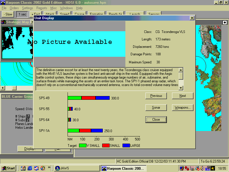Click the Harpoon application title bar icon
The height and width of the screenshot is (172, 229).
(x=3, y=3)
